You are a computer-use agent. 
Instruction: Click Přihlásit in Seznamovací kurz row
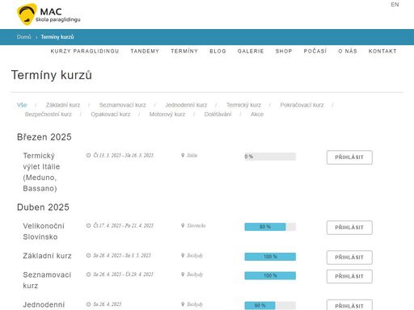[x=349, y=276]
